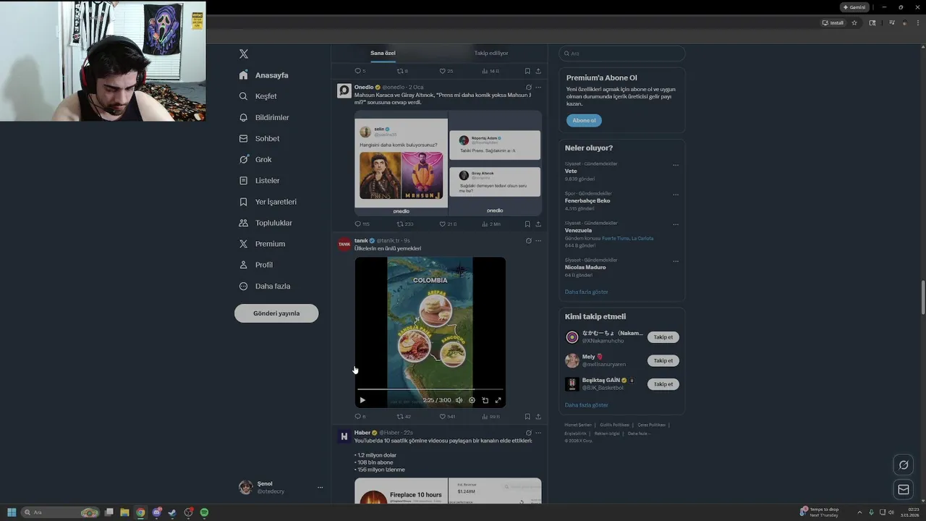926x521 pixels.
Task: Open the floating Grok button
Action: point(904,465)
